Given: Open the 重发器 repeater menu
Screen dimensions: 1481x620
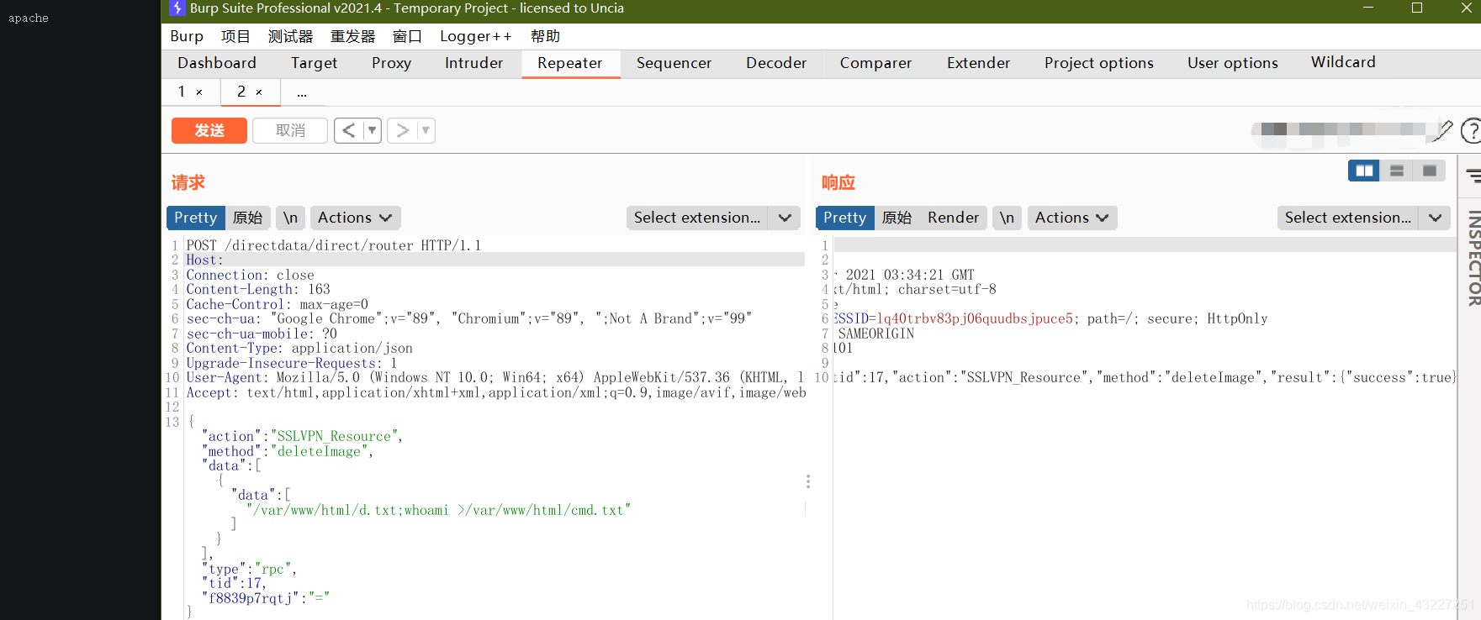Looking at the screenshot, I should 352,36.
